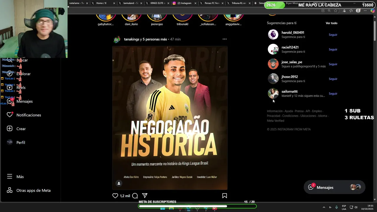Open jose_salas_pe profile picture

click(273, 64)
